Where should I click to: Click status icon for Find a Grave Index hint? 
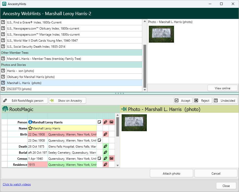click(3, 22)
